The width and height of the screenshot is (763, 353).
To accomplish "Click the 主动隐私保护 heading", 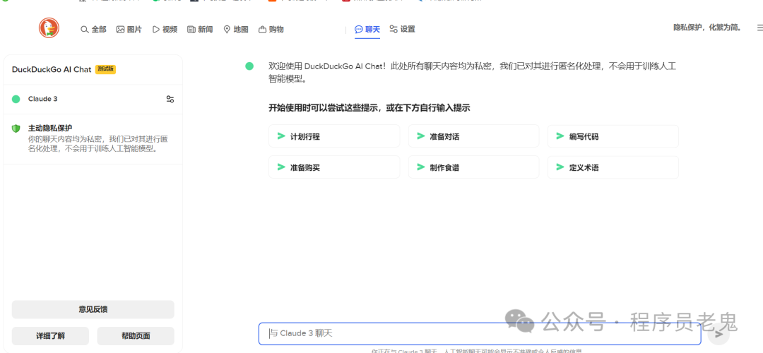I will pos(50,128).
